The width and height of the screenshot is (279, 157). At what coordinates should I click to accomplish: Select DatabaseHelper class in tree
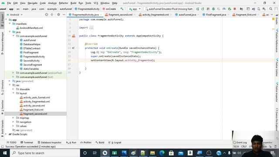tap(32, 44)
